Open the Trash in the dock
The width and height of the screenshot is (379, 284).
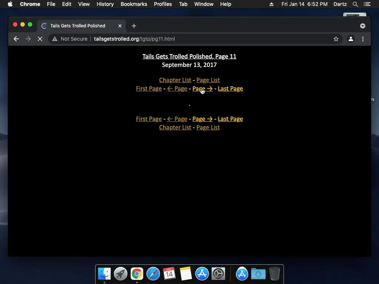coord(274,274)
